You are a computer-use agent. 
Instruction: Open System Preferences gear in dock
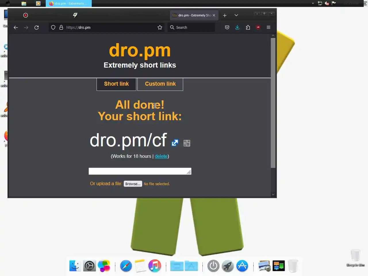pos(89,266)
